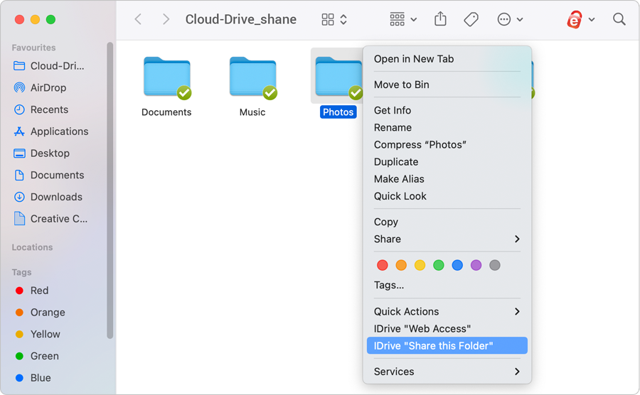Go back with the back arrow
This screenshot has width=640, height=395.
tap(139, 19)
